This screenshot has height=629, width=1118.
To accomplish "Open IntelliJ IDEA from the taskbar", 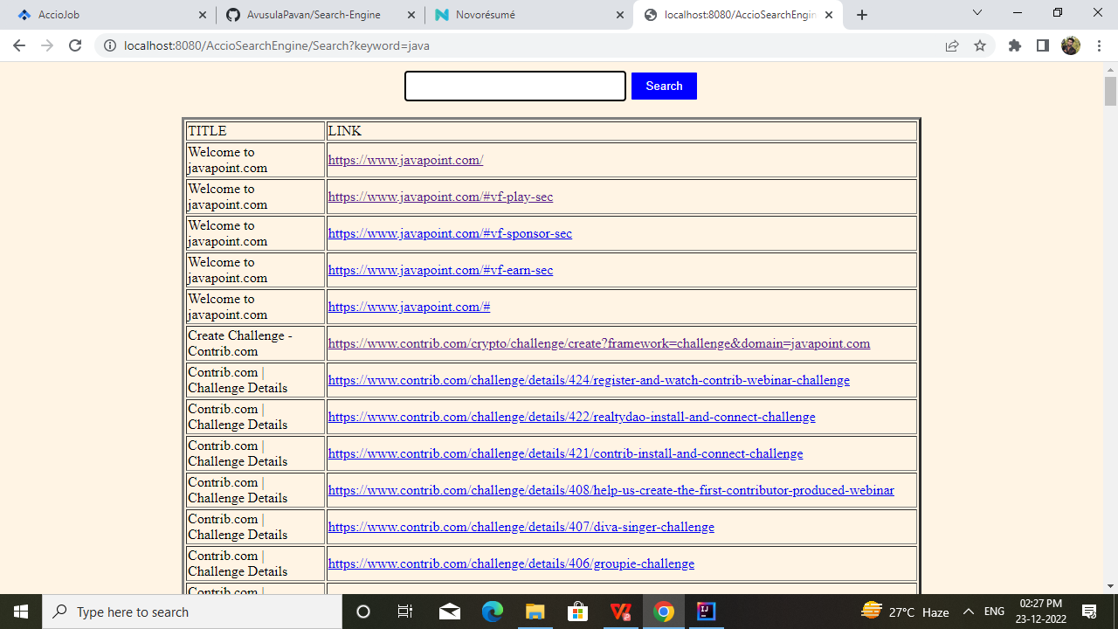I will coord(706,612).
